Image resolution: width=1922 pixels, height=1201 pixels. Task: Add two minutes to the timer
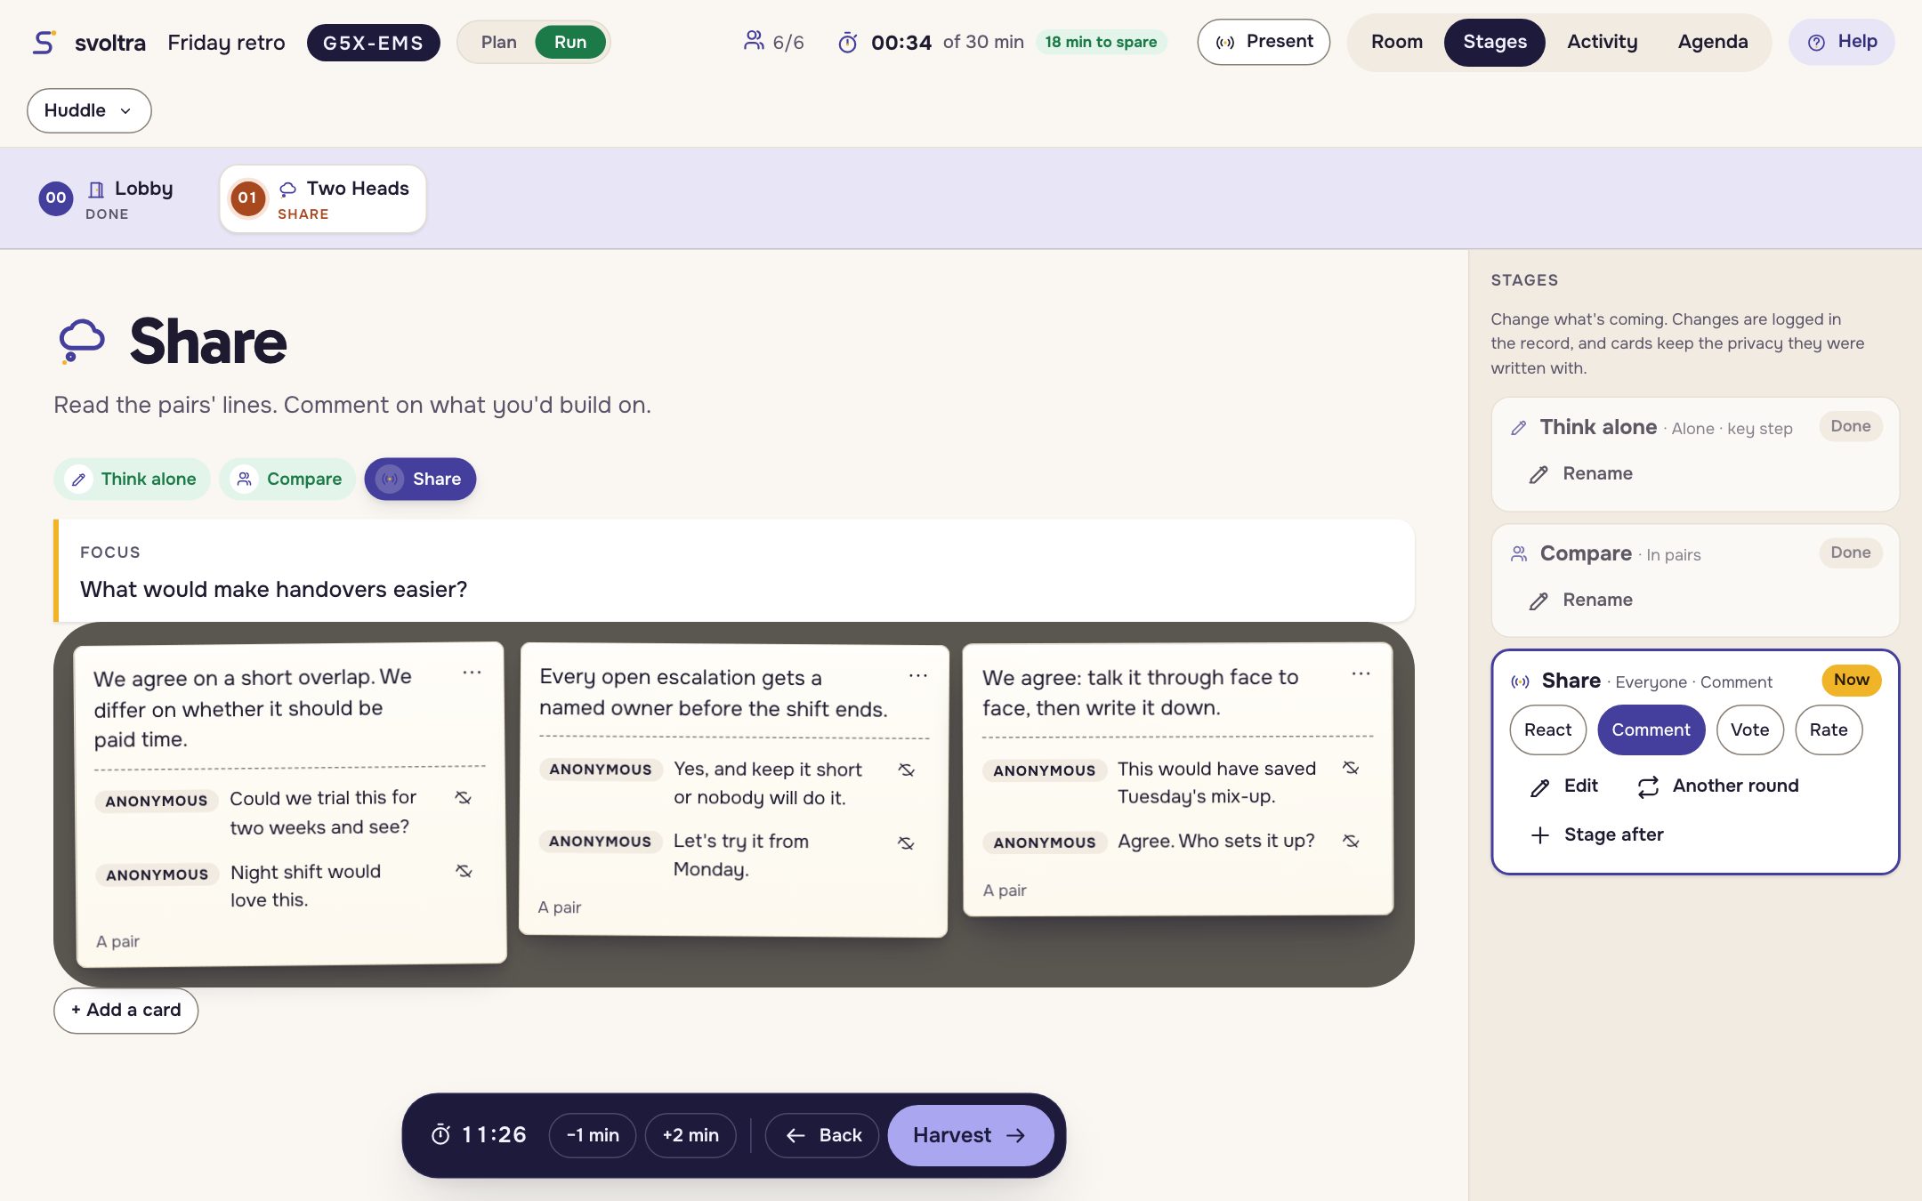click(x=690, y=1135)
